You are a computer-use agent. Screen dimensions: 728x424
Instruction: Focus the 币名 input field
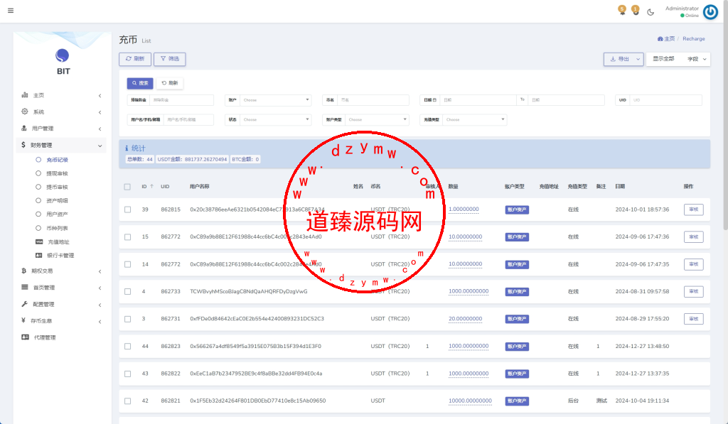pos(373,99)
